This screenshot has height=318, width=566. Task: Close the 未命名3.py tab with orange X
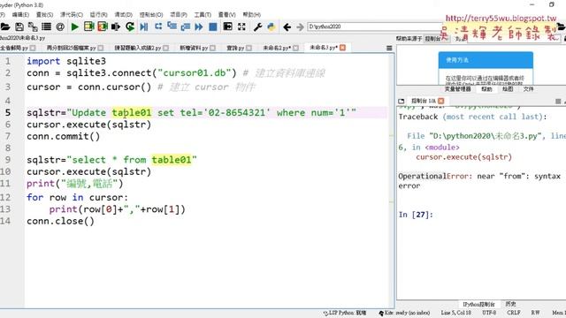point(342,47)
